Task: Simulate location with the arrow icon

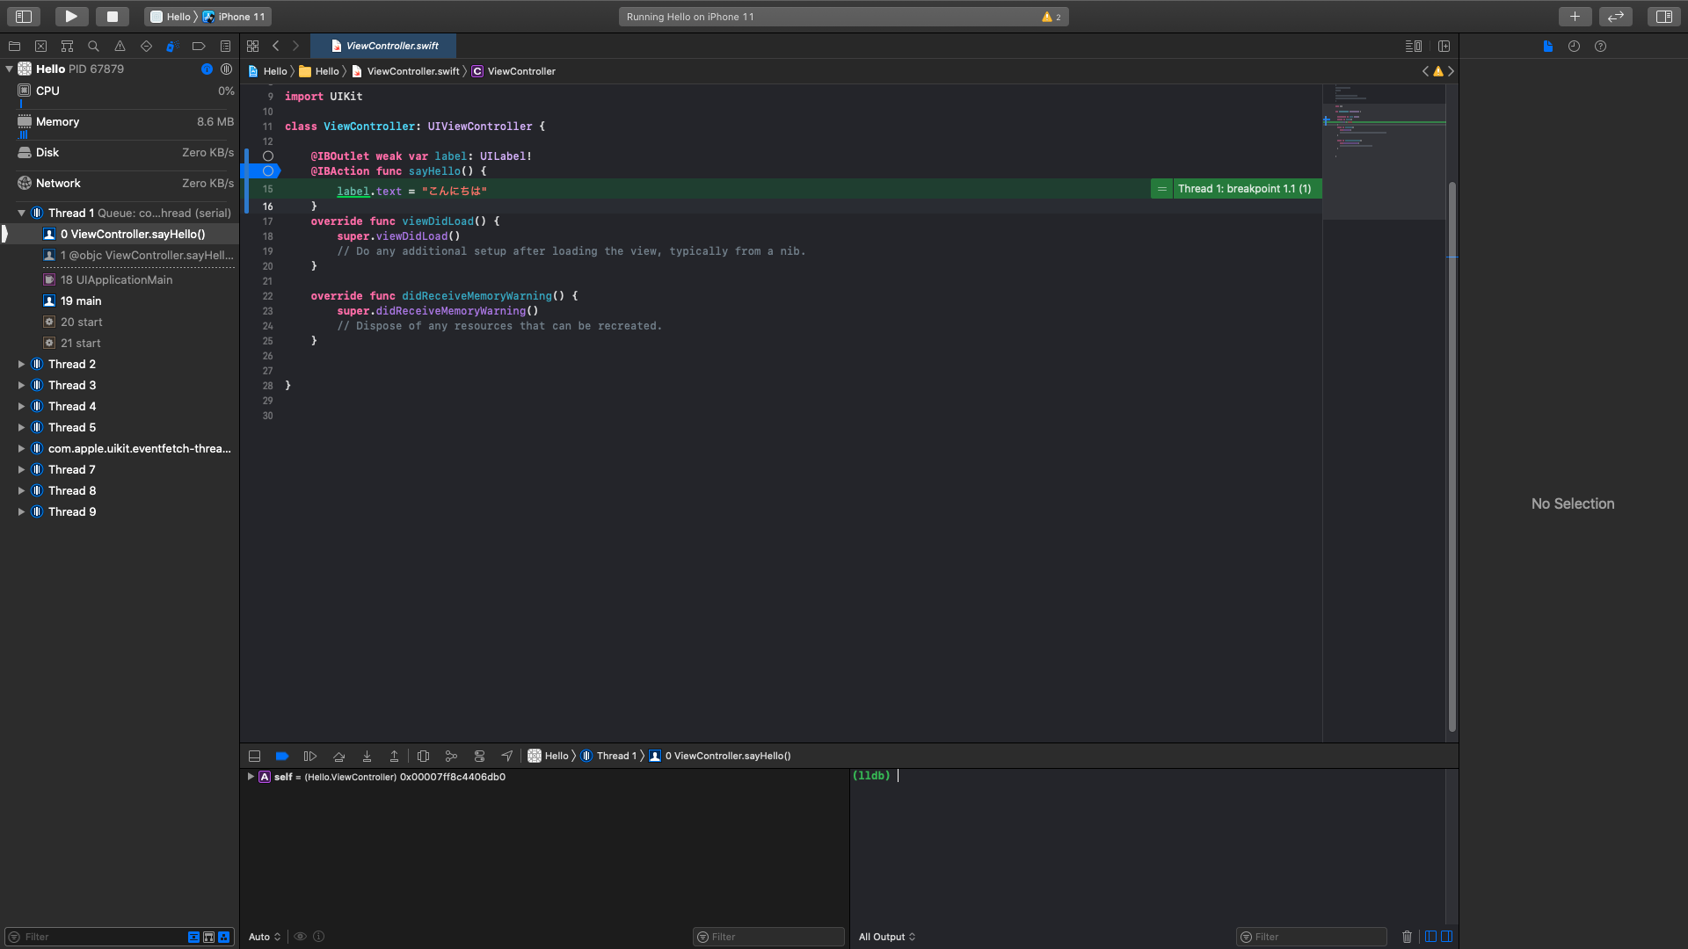Action: pyautogui.click(x=506, y=756)
